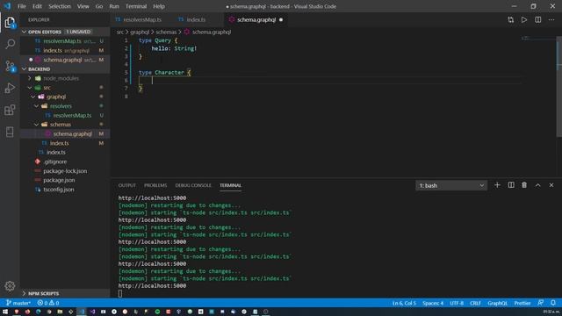Open schema.graphql in file tree

[65, 133]
